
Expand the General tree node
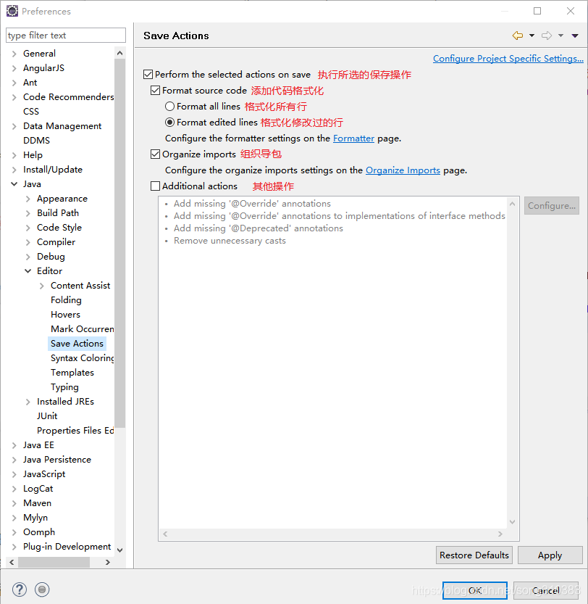[x=14, y=54]
